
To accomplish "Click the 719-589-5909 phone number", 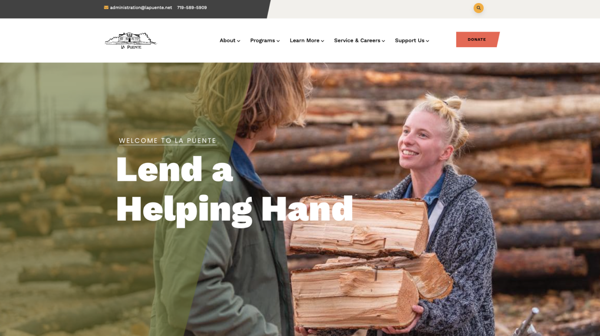I will point(192,7).
